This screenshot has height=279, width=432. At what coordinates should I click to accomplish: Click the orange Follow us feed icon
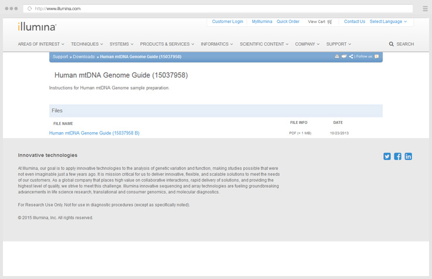pyautogui.click(x=377, y=56)
